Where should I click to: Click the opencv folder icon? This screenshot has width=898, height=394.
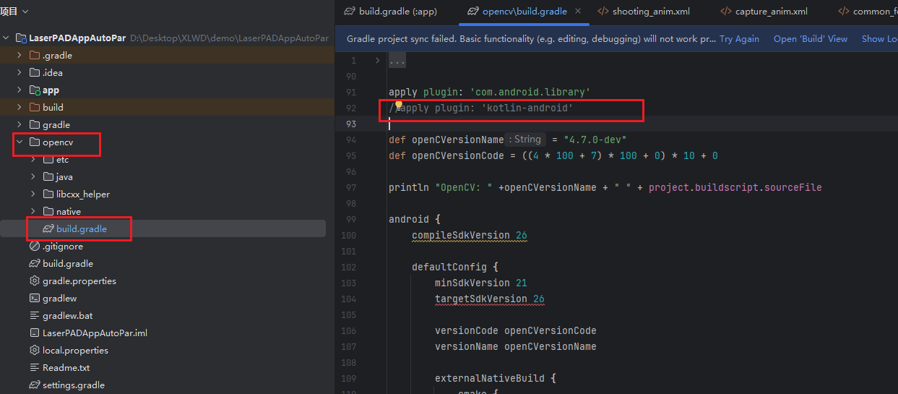(x=35, y=142)
